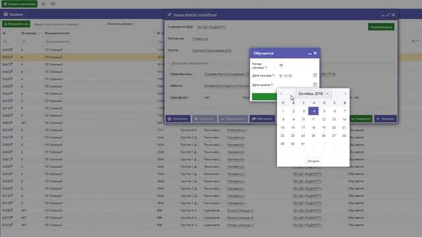
Task: Click the order search input field
Action: (67, 24)
